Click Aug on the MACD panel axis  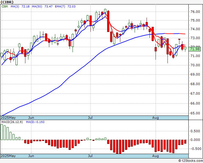pyautogui.click(x=155, y=156)
